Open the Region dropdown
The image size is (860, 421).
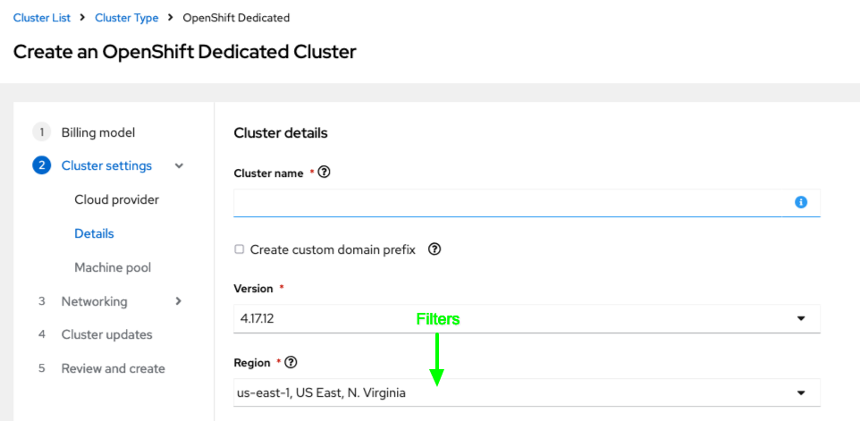(527, 392)
